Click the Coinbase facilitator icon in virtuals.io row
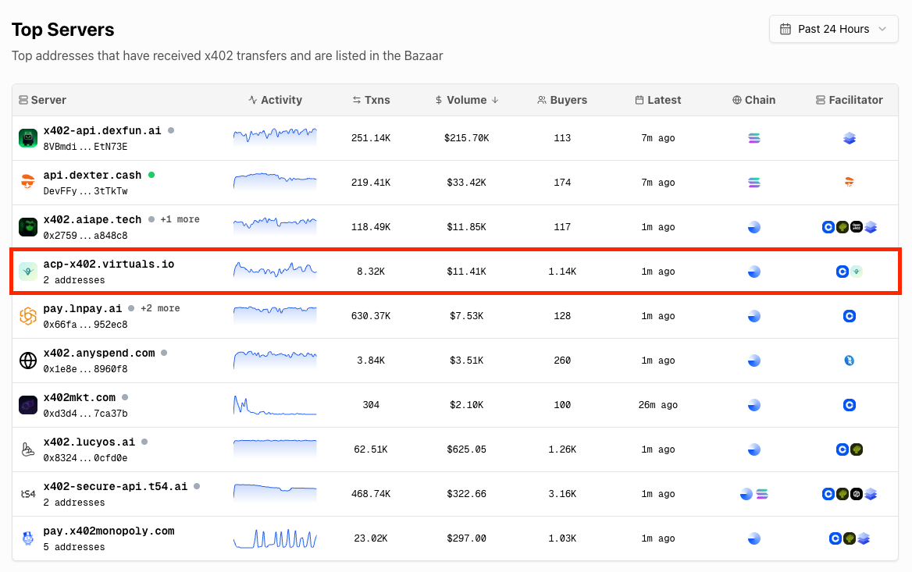912x572 pixels. pyautogui.click(x=843, y=272)
